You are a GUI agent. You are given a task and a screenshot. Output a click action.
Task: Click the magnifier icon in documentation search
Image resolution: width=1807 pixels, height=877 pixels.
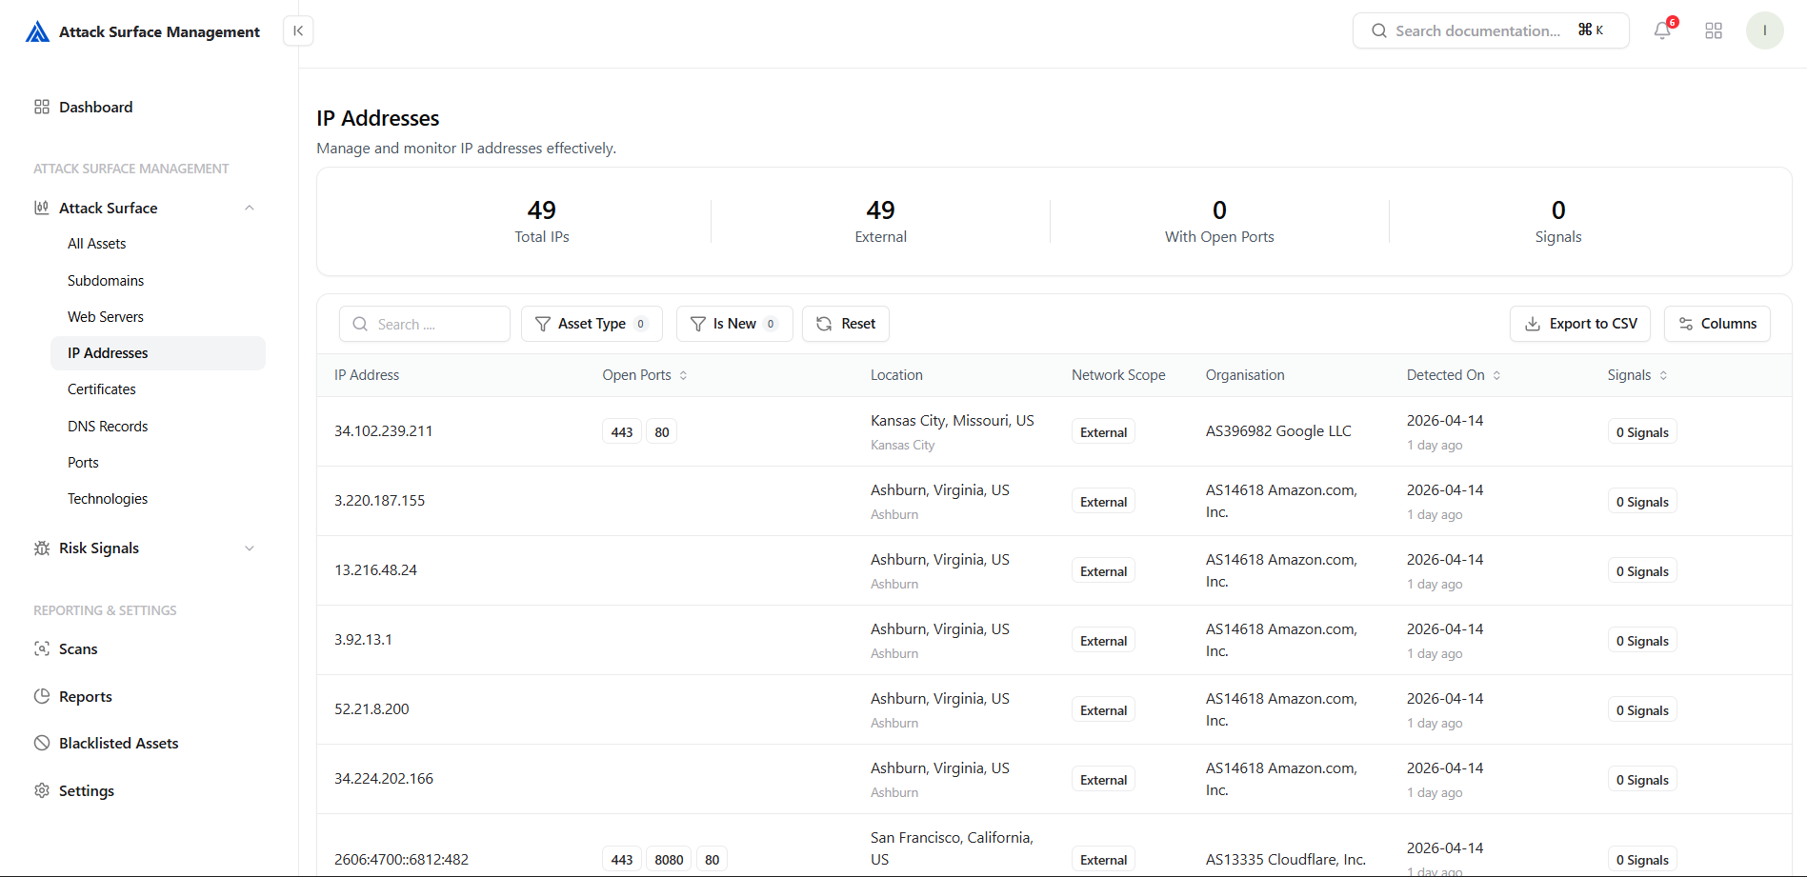coord(1379,30)
